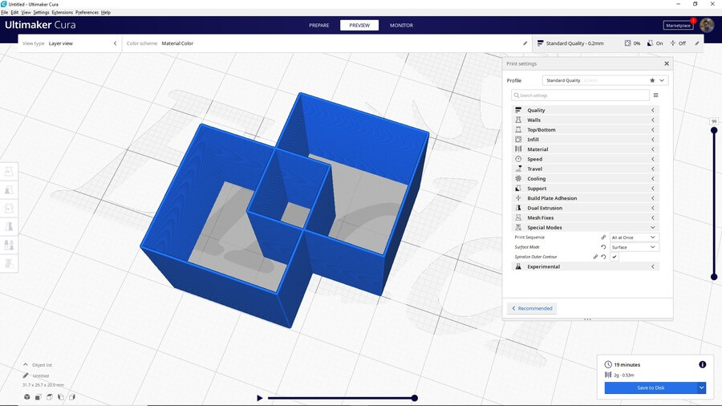The height and width of the screenshot is (406, 722).
Task: Expand the Material settings category
Action: 586,149
